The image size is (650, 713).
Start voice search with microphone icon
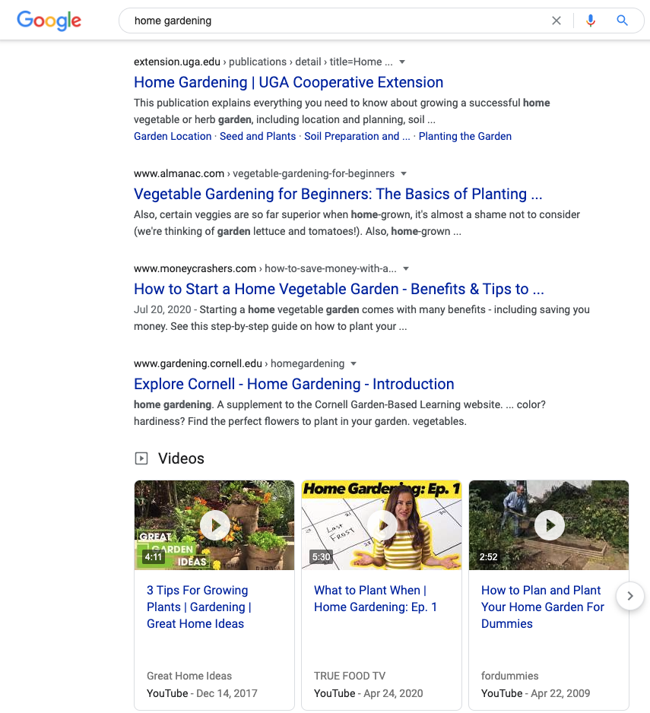click(591, 21)
